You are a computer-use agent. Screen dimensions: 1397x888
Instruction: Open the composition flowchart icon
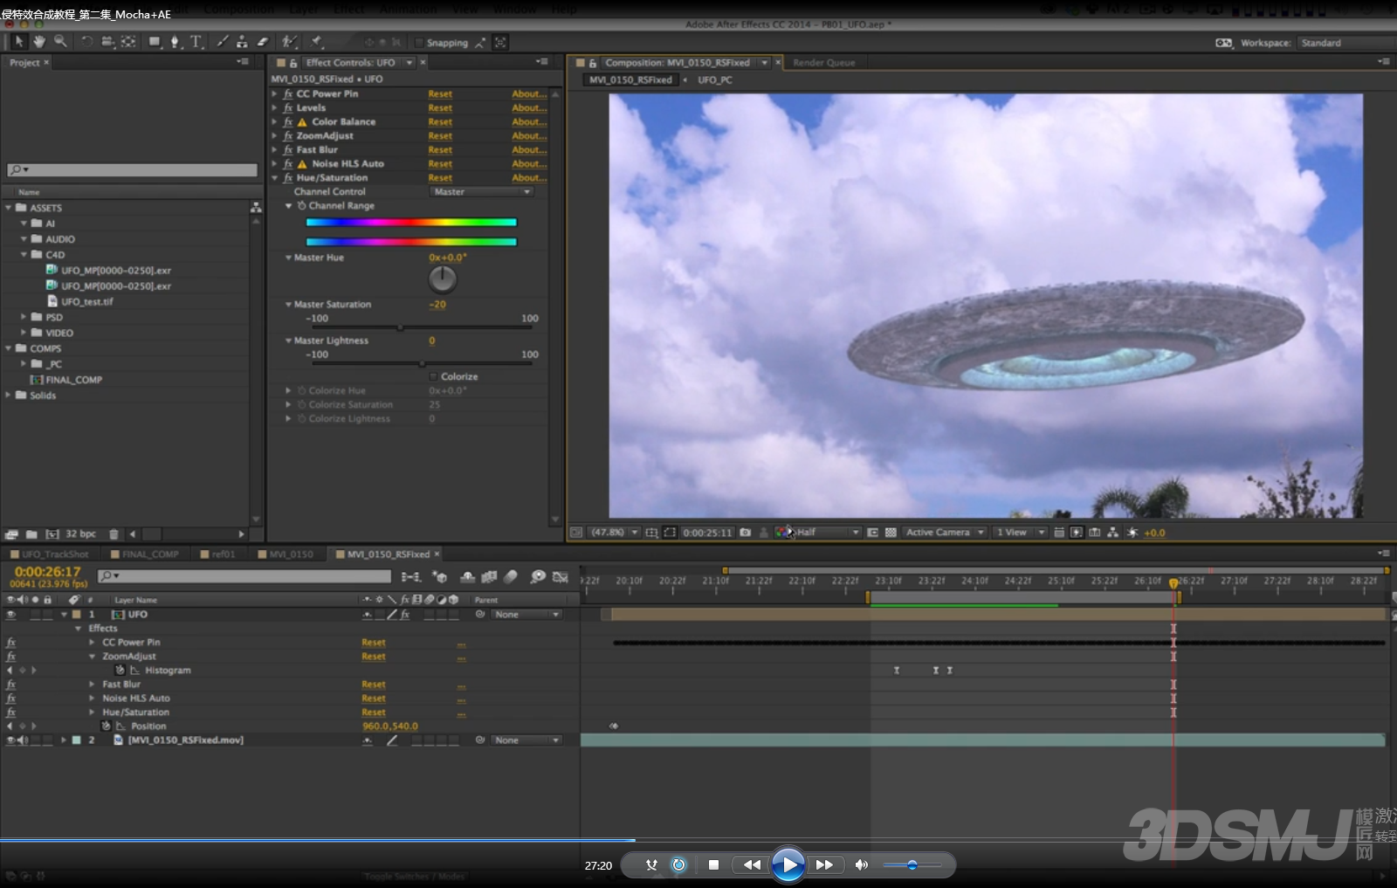tap(1112, 533)
